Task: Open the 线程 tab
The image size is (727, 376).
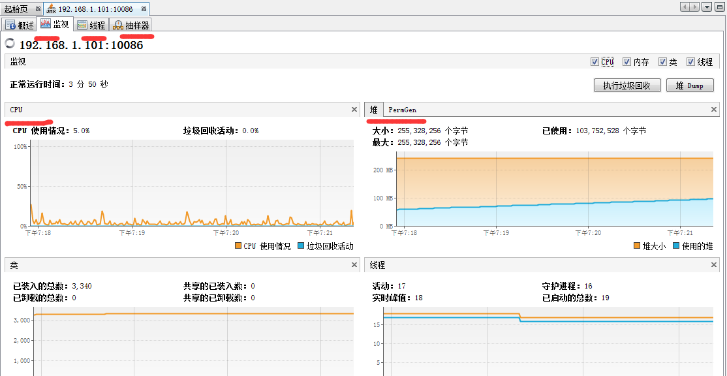Action: [x=91, y=25]
